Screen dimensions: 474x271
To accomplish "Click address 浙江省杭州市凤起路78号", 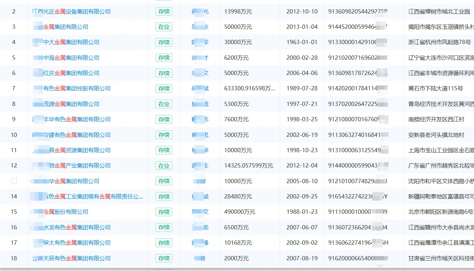I will [x=439, y=42].
